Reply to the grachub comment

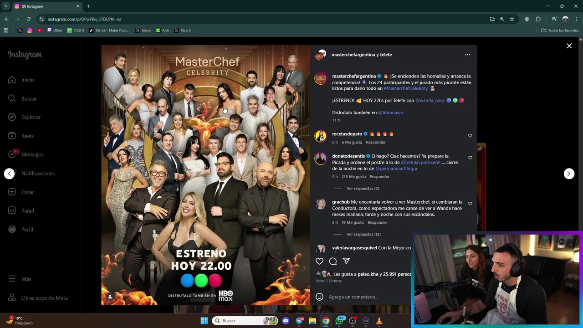(x=377, y=222)
